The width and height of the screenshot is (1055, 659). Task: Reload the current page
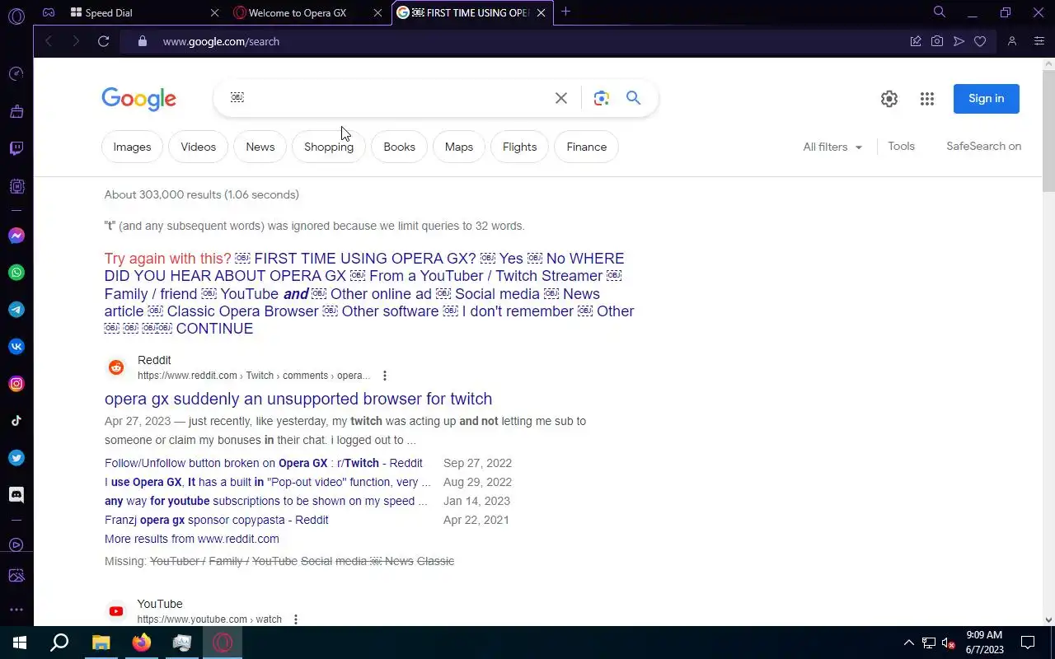tap(103, 41)
